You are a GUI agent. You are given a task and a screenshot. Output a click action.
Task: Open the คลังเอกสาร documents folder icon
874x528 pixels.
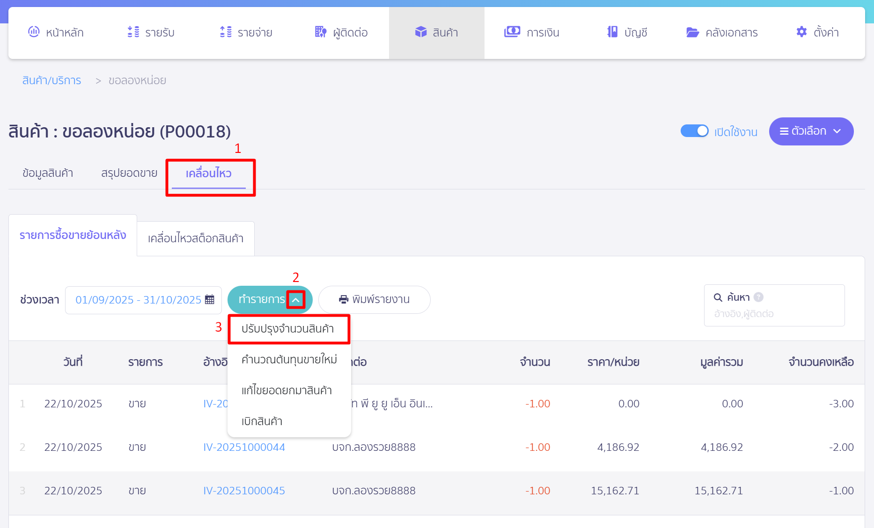tap(692, 32)
